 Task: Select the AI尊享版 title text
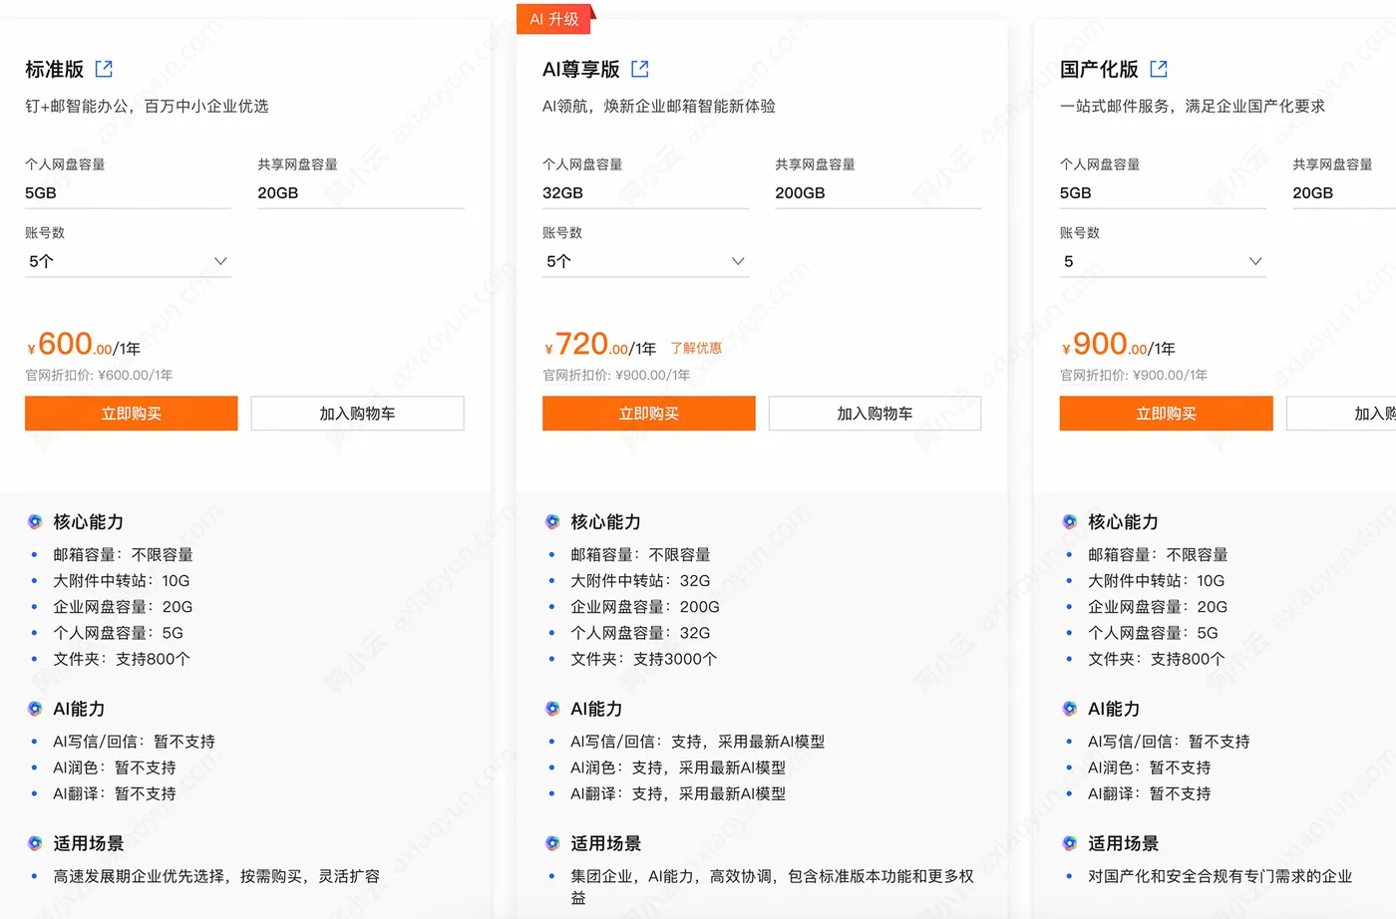pyautogui.click(x=581, y=69)
